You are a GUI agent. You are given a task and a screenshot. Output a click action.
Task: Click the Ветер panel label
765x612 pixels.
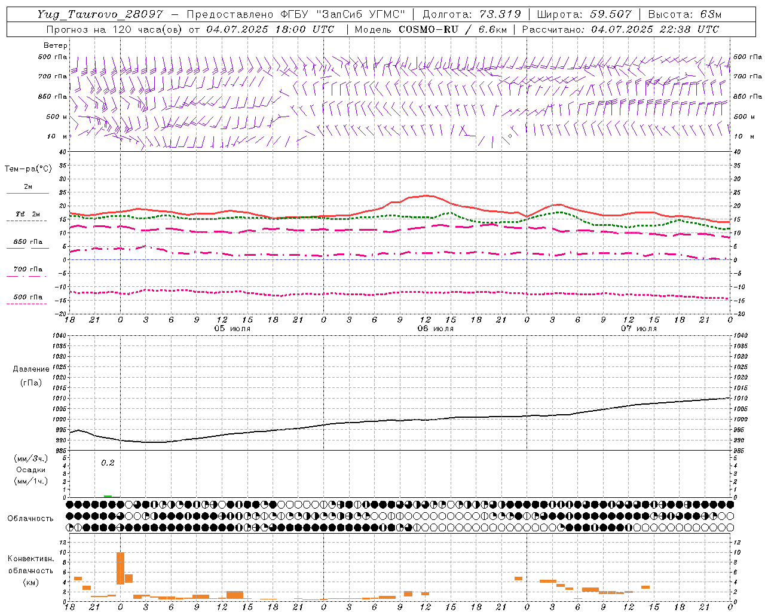[56, 45]
